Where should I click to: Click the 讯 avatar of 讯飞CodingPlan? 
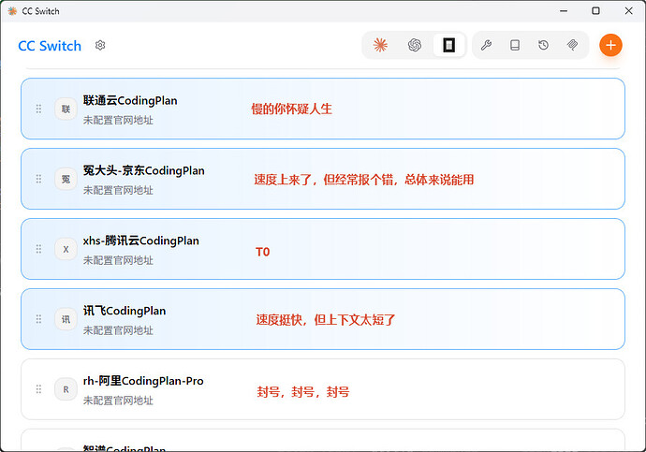[66, 319]
